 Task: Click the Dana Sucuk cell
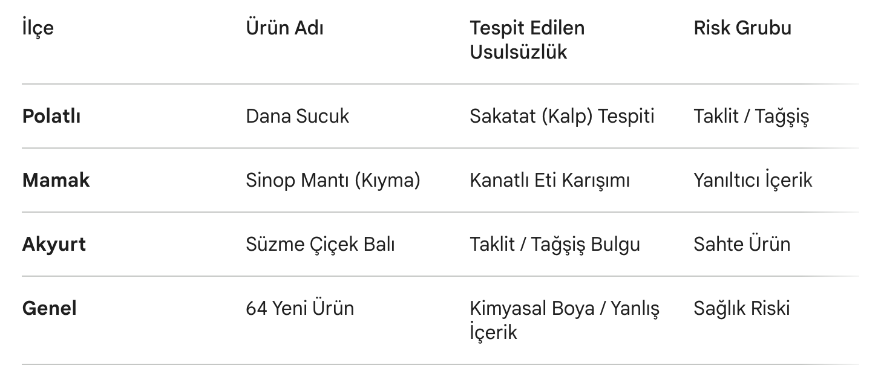click(297, 116)
